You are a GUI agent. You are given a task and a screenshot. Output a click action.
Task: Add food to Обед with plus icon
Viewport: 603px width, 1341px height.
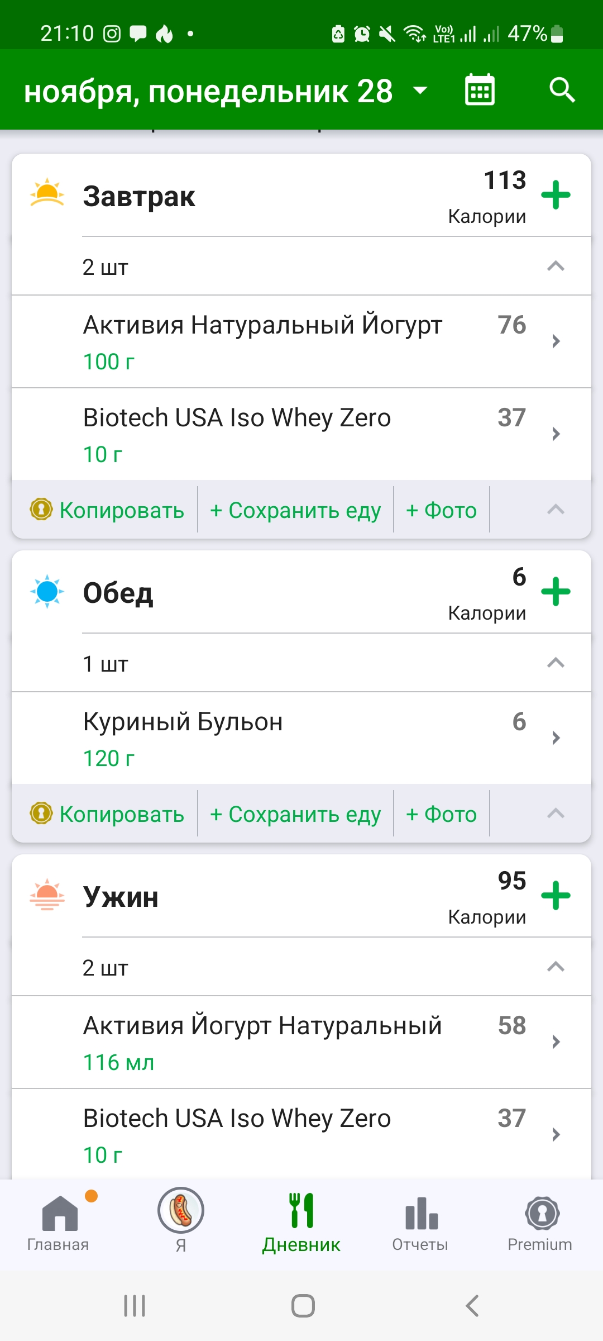[x=556, y=592]
